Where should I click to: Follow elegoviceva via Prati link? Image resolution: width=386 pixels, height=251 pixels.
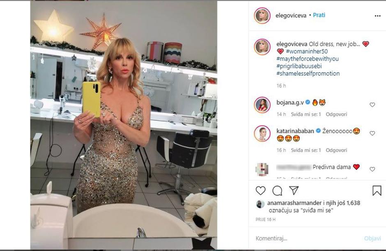[319, 15]
